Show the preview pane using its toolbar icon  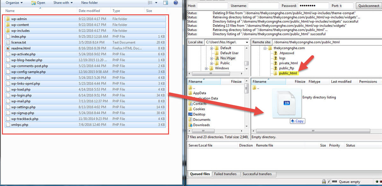(x=166, y=3)
